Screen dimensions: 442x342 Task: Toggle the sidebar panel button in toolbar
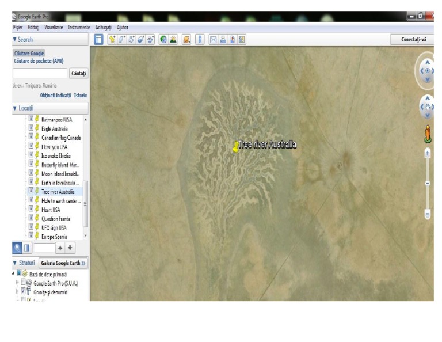(98, 40)
